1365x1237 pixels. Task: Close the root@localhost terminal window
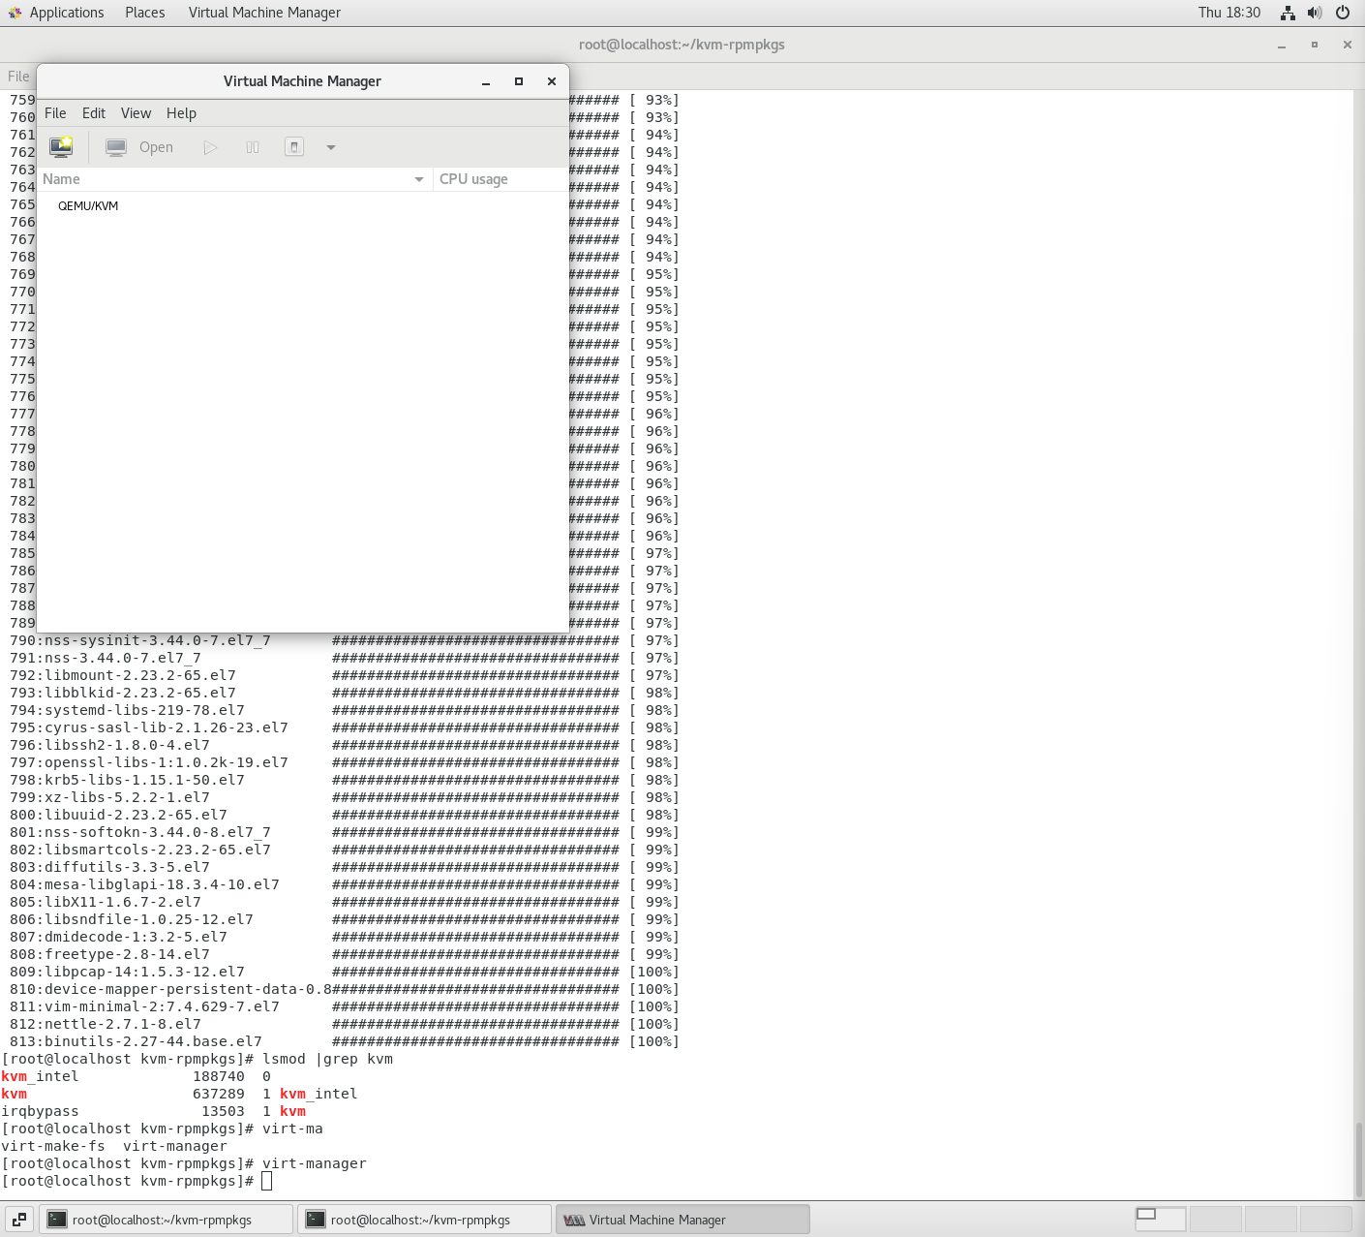(1347, 45)
